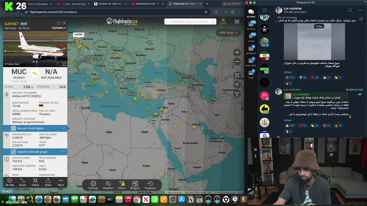Forward the ILIA HASHEMI message

360,94
